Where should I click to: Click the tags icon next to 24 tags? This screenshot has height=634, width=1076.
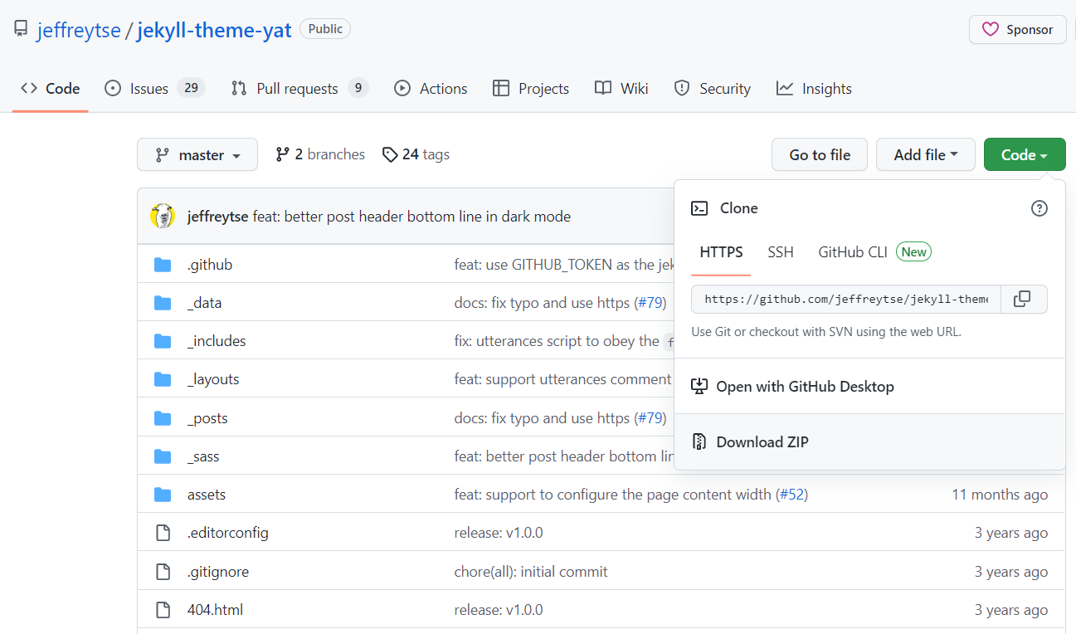pos(390,154)
